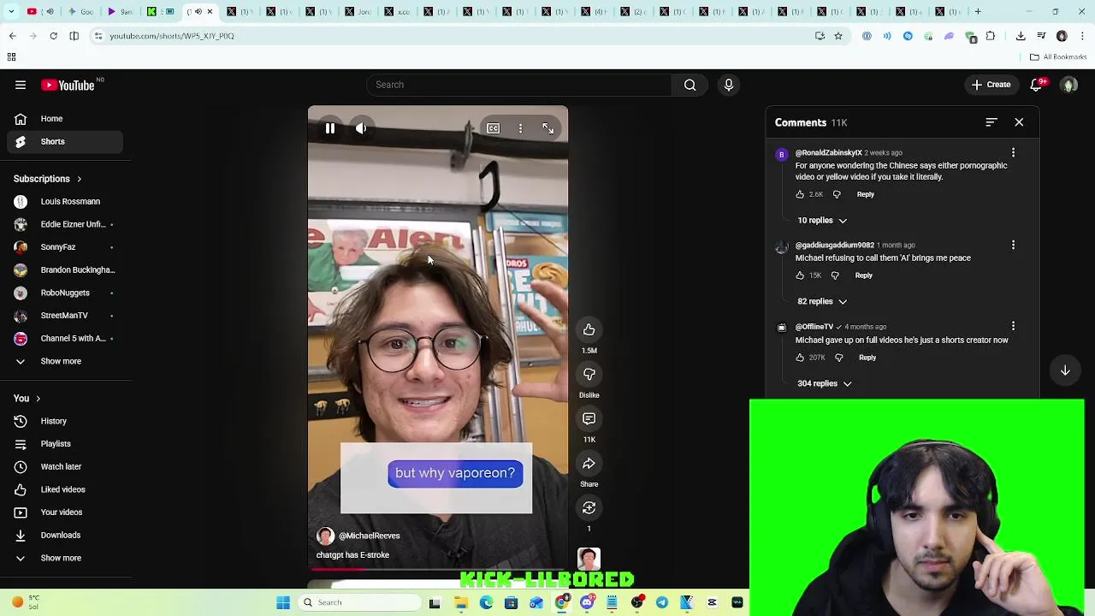The height and width of the screenshot is (616, 1095).
Task: Open YouTube notifications bell
Action: [1036, 85]
